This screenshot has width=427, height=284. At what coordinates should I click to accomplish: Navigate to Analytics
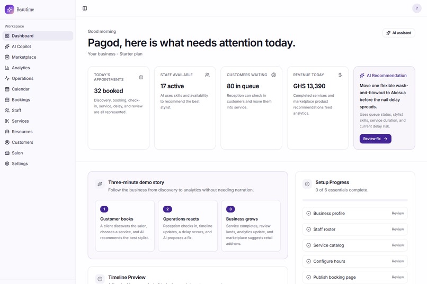[x=38, y=68]
